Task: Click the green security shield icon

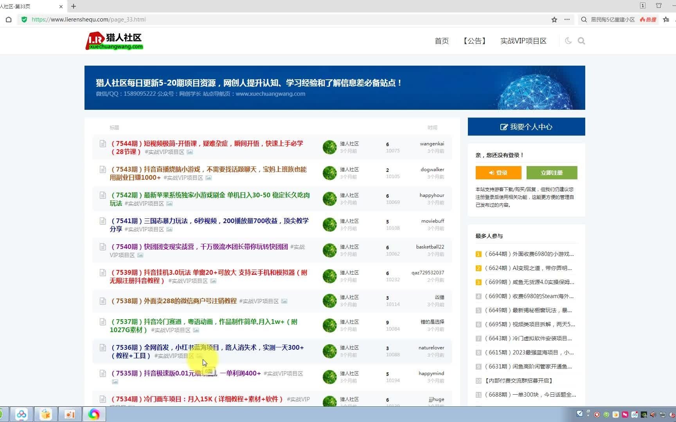Action: point(24,20)
